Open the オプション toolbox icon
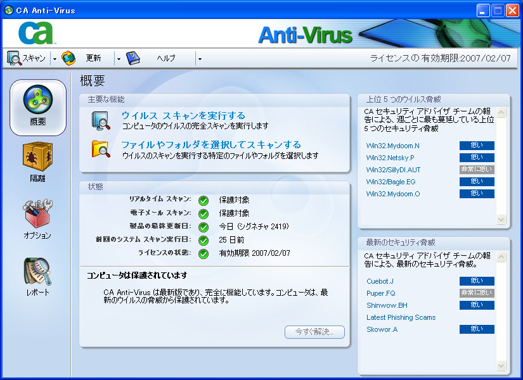 (x=37, y=213)
